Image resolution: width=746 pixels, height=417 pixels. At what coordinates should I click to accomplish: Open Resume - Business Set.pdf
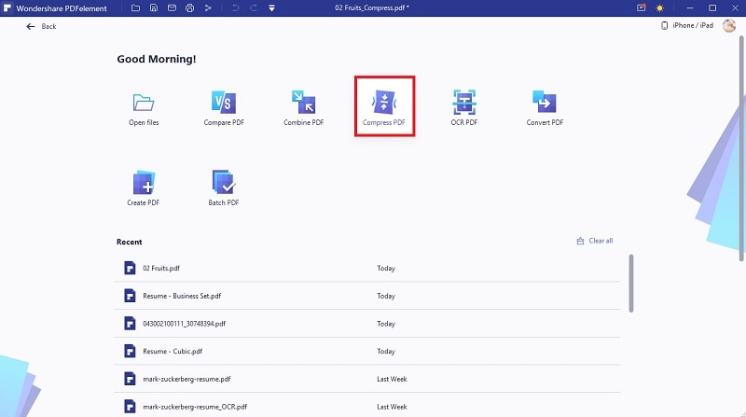tap(367, 296)
